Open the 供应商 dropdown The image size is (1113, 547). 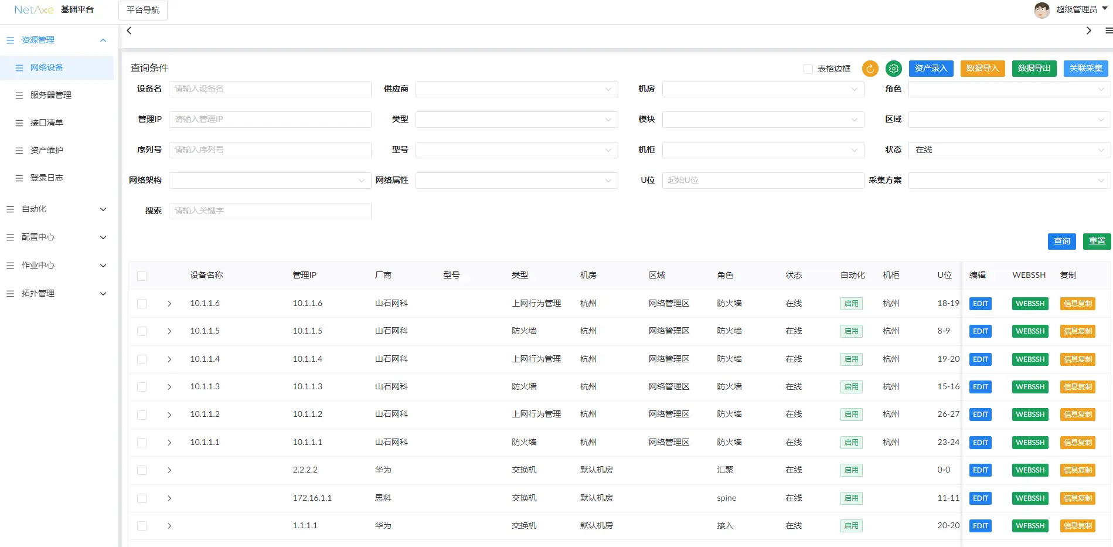tap(517, 89)
